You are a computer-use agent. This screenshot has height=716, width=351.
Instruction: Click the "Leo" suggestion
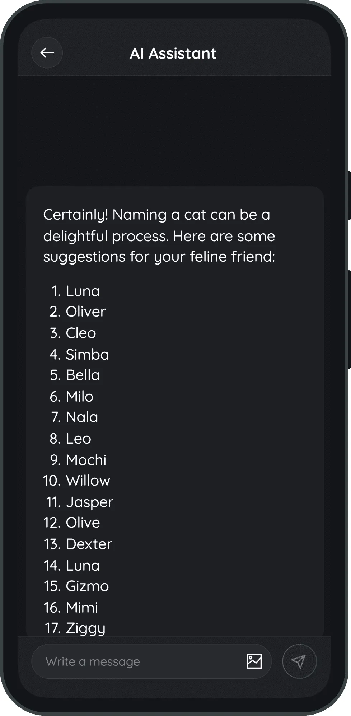click(x=78, y=439)
